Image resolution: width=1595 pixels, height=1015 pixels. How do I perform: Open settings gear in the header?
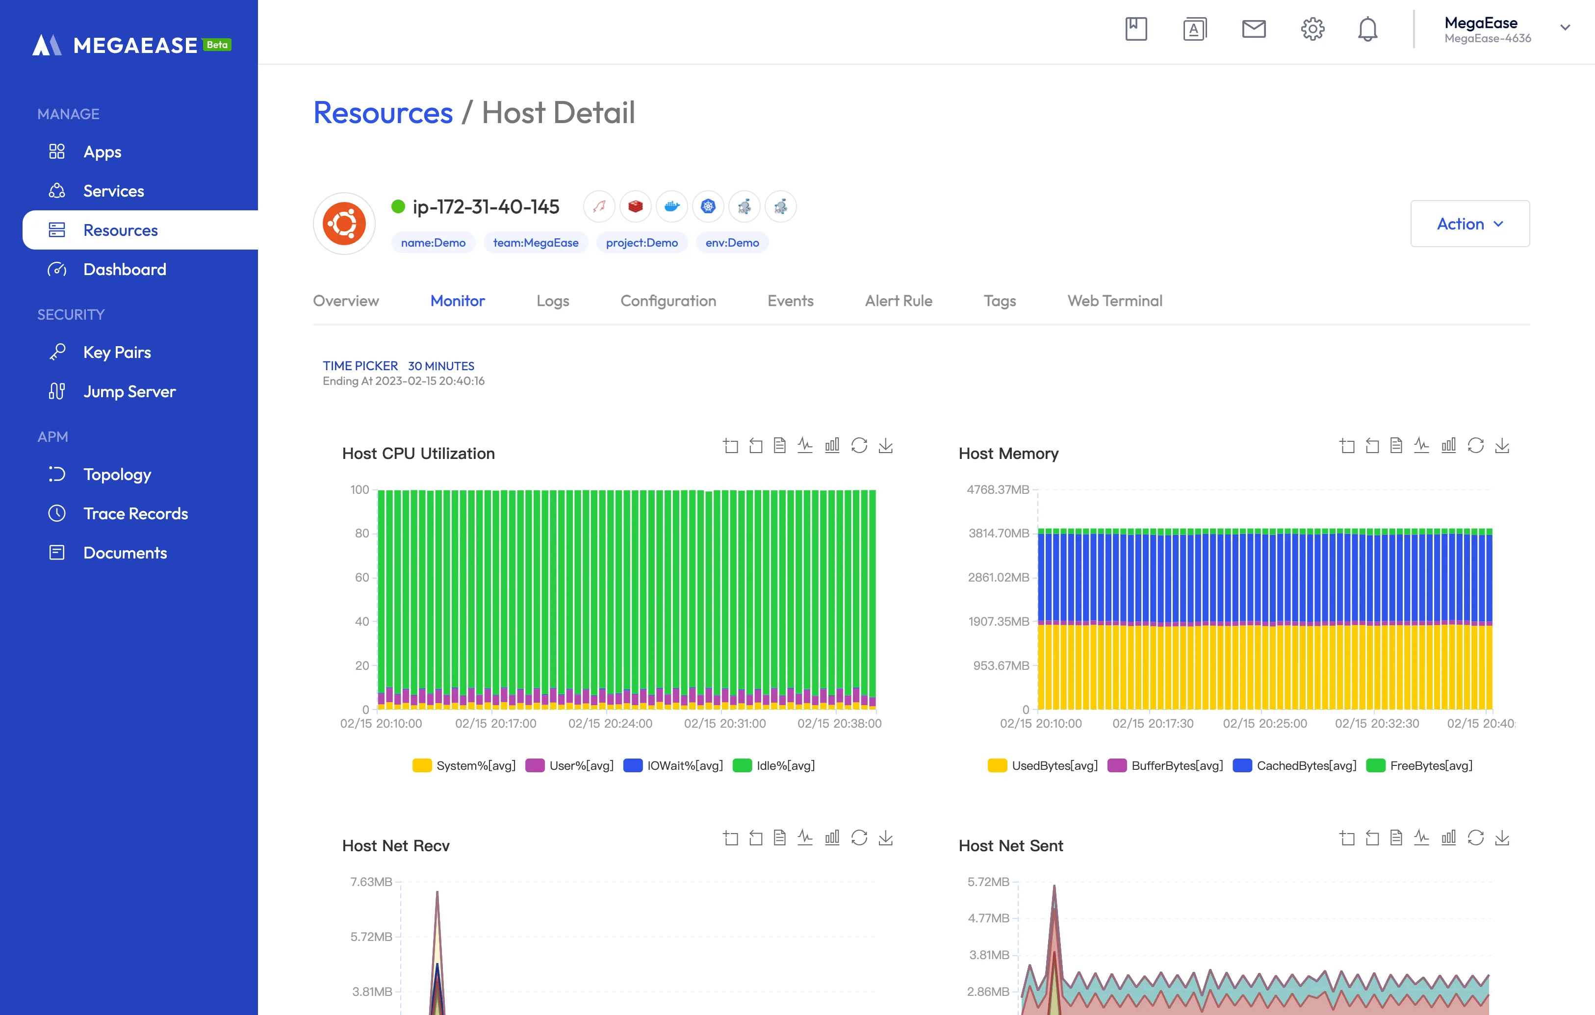tap(1312, 29)
